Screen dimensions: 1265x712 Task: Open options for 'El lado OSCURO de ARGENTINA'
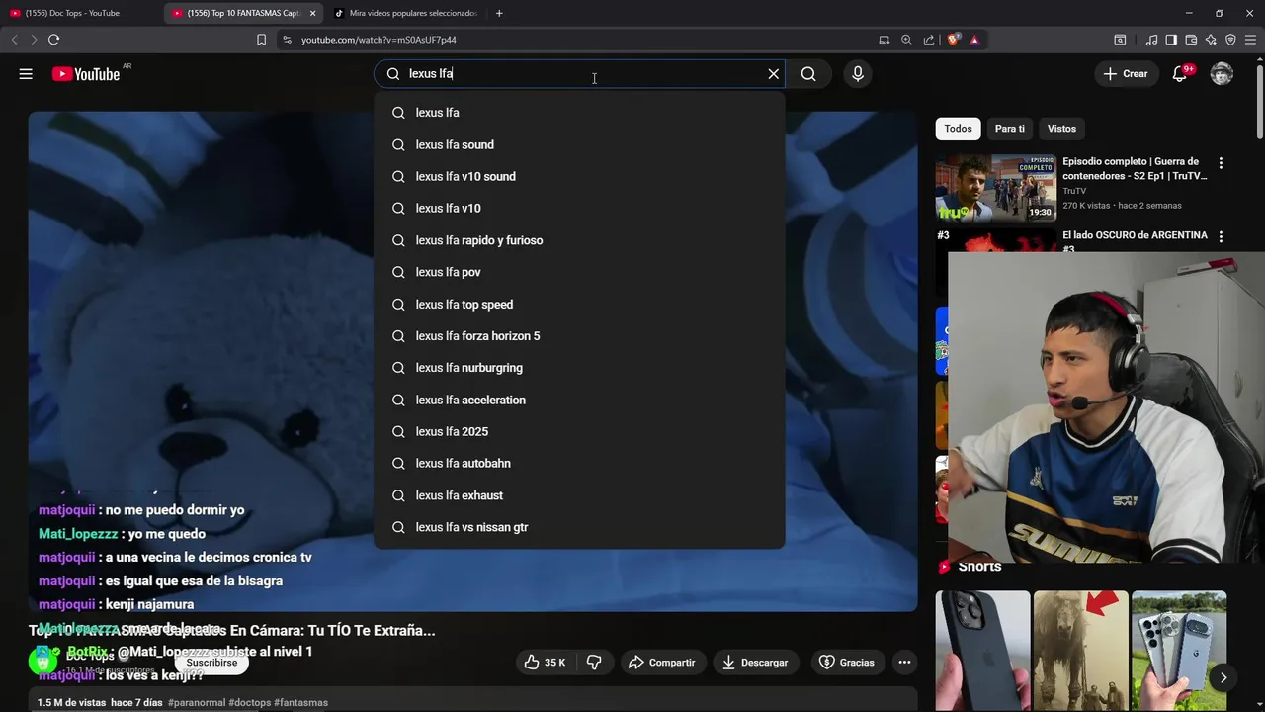point(1221,237)
